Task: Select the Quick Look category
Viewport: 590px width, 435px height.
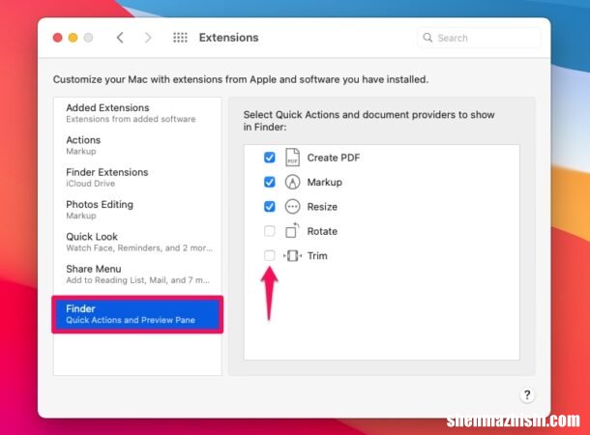Action: pos(137,242)
